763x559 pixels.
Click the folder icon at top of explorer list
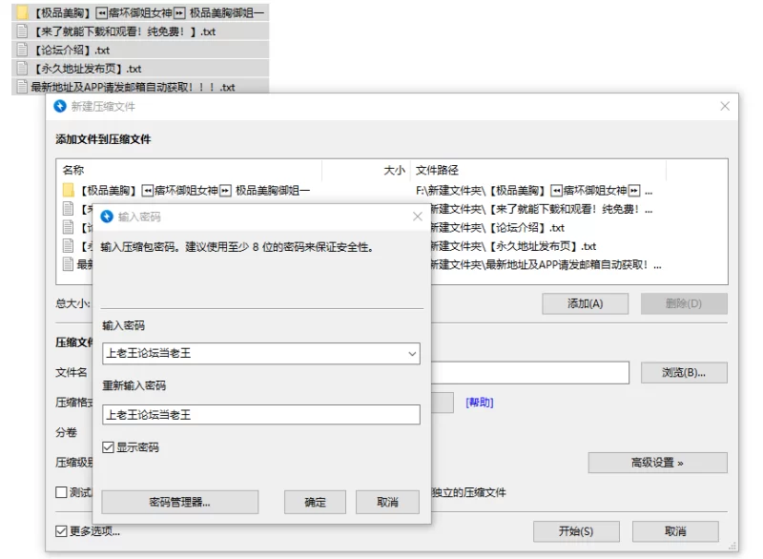tap(22, 12)
